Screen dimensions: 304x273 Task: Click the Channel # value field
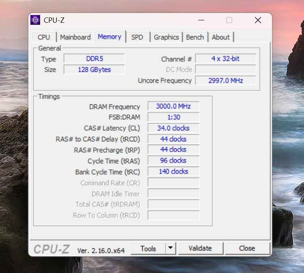pyautogui.click(x=225, y=59)
